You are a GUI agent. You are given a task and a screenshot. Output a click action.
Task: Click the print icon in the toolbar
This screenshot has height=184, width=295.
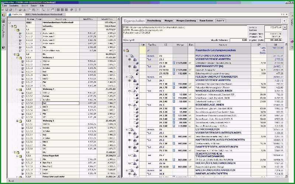coord(20,10)
